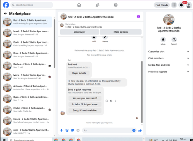Open the menu grid icon

(x=174, y=5)
